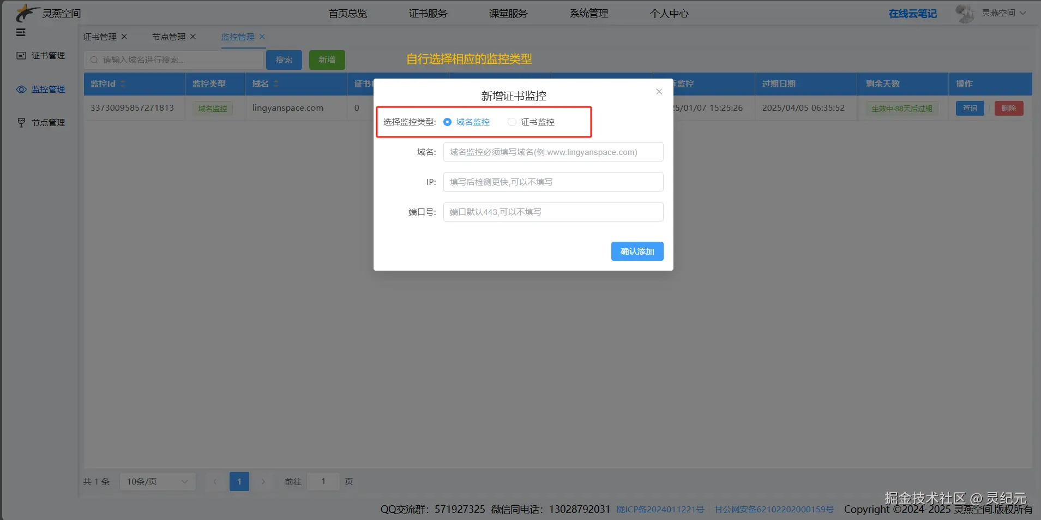
Task: Click 查询 for the lingyanspace.com row
Action: pos(970,108)
